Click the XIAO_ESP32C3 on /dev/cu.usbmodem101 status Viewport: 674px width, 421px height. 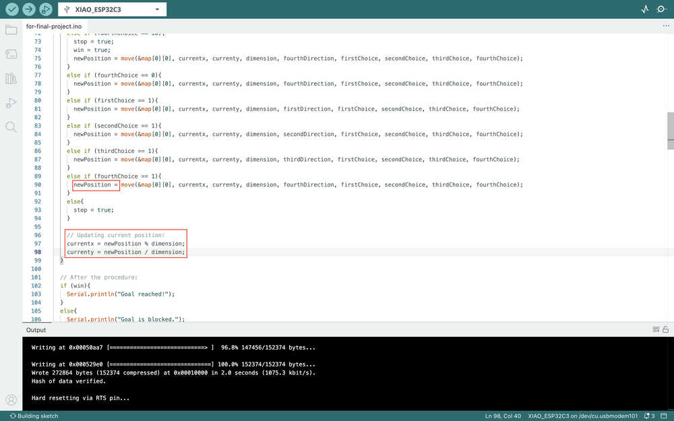coord(583,416)
